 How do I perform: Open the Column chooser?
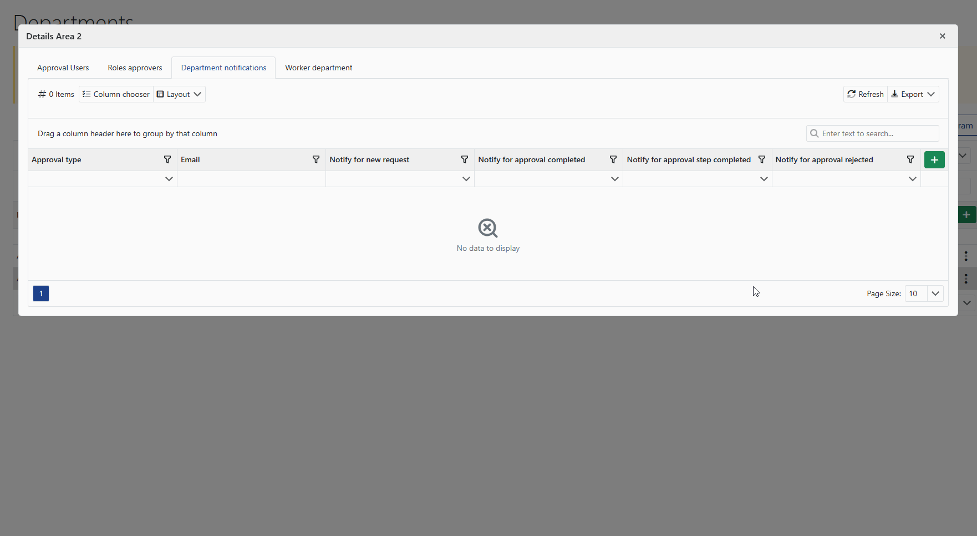pyautogui.click(x=116, y=94)
